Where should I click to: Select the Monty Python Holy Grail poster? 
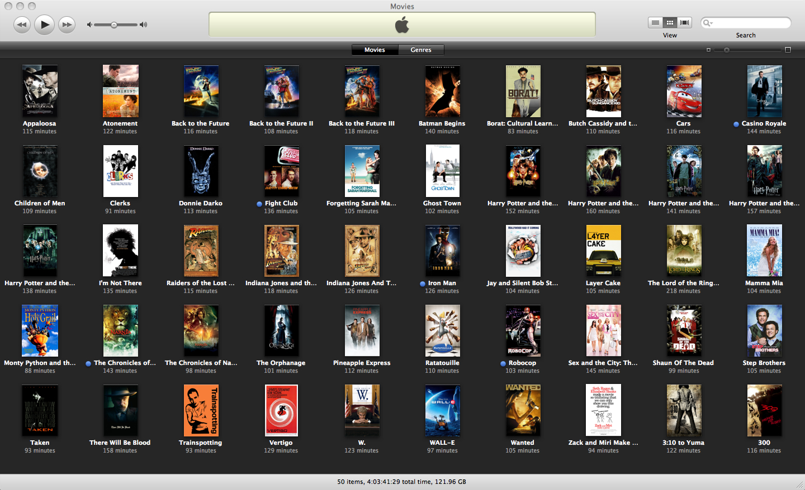pyautogui.click(x=40, y=330)
